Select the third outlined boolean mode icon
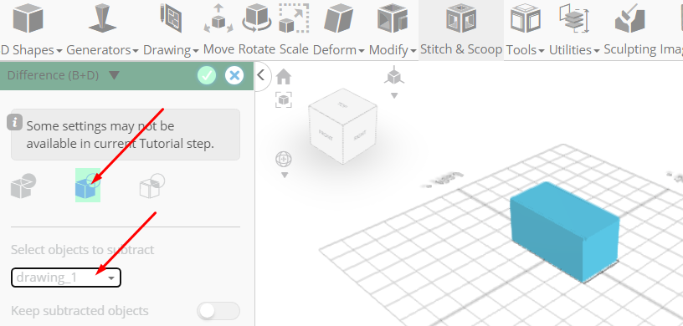The height and width of the screenshot is (326, 683). tap(152, 186)
